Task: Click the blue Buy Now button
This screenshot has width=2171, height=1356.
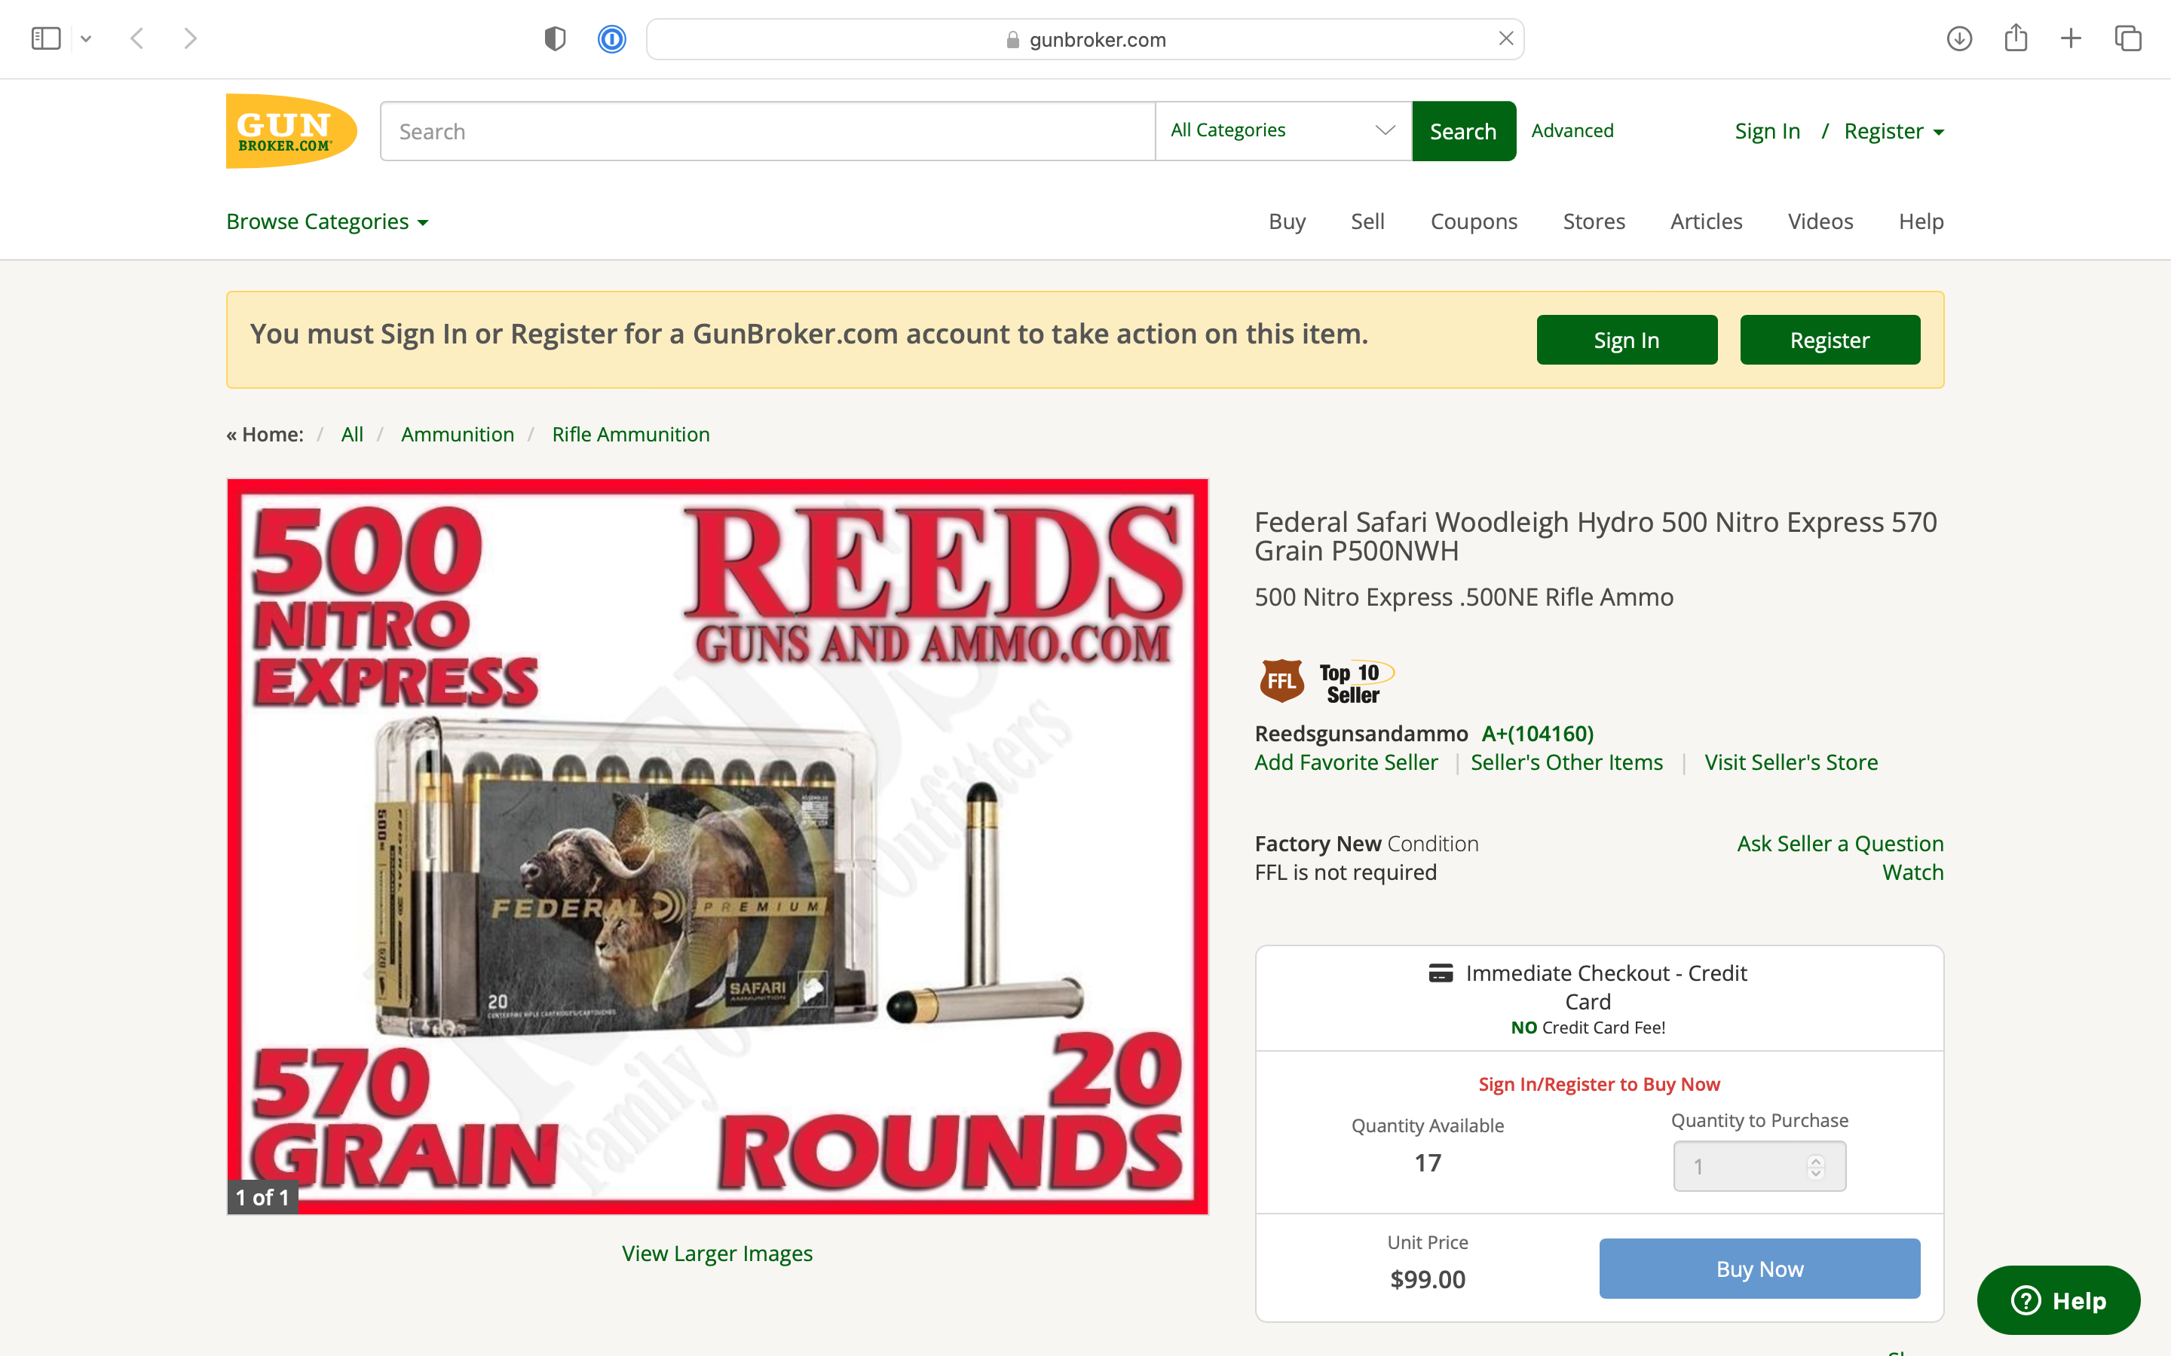Action: click(x=1759, y=1268)
